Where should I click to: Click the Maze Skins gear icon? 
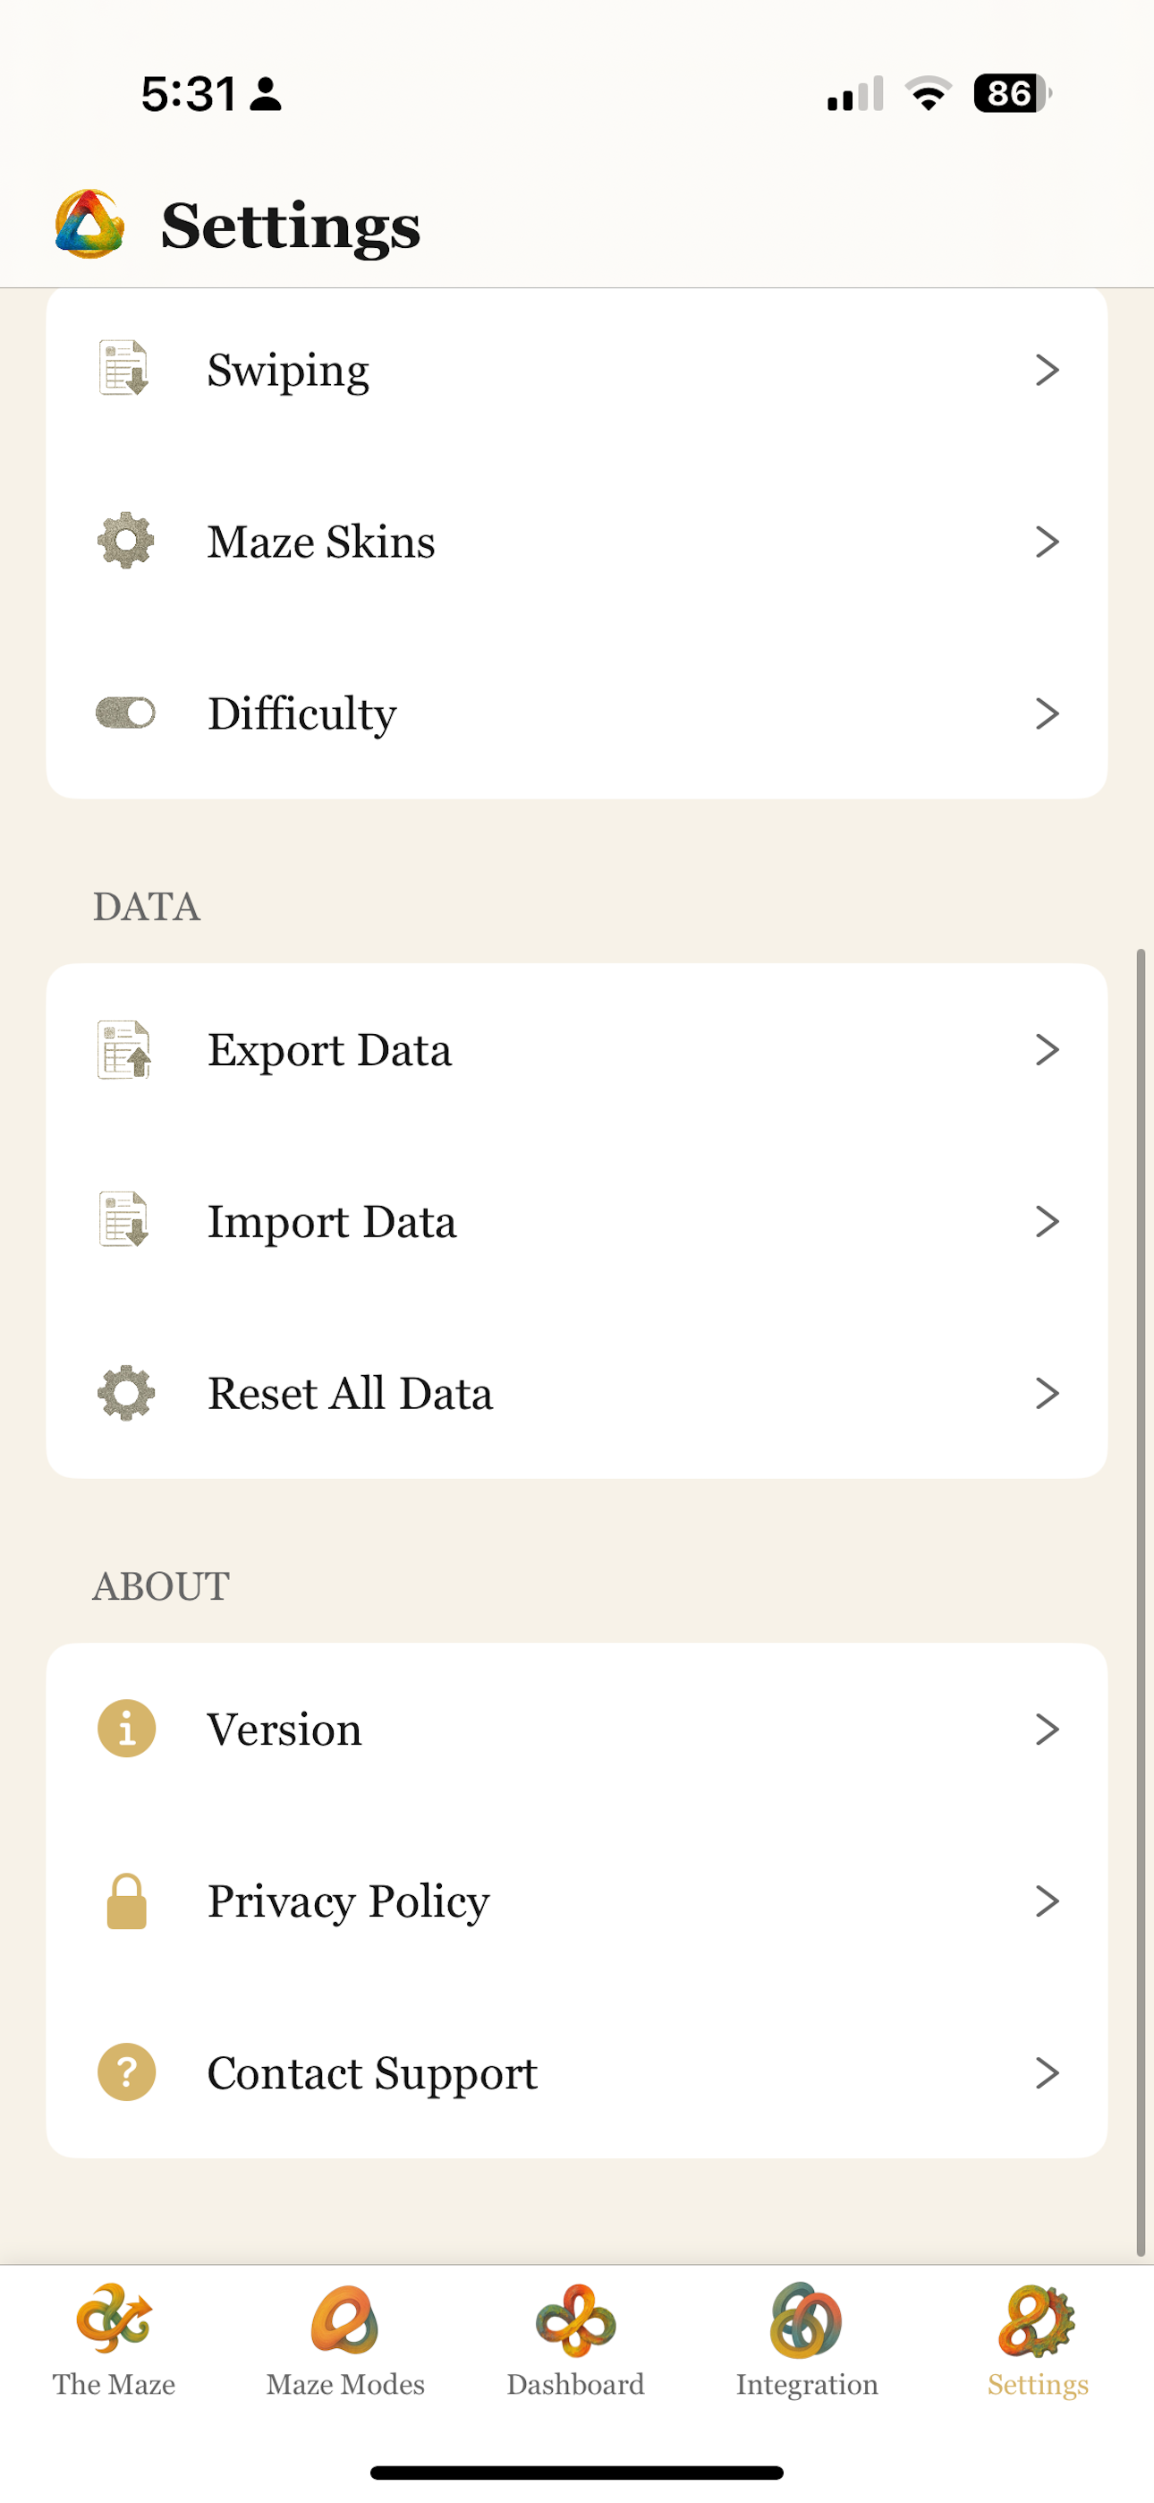pos(125,542)
